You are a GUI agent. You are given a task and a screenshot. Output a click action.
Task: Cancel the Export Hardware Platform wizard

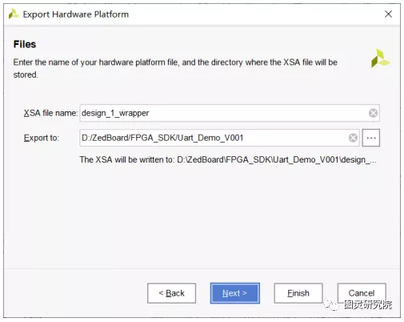point(362,293)
